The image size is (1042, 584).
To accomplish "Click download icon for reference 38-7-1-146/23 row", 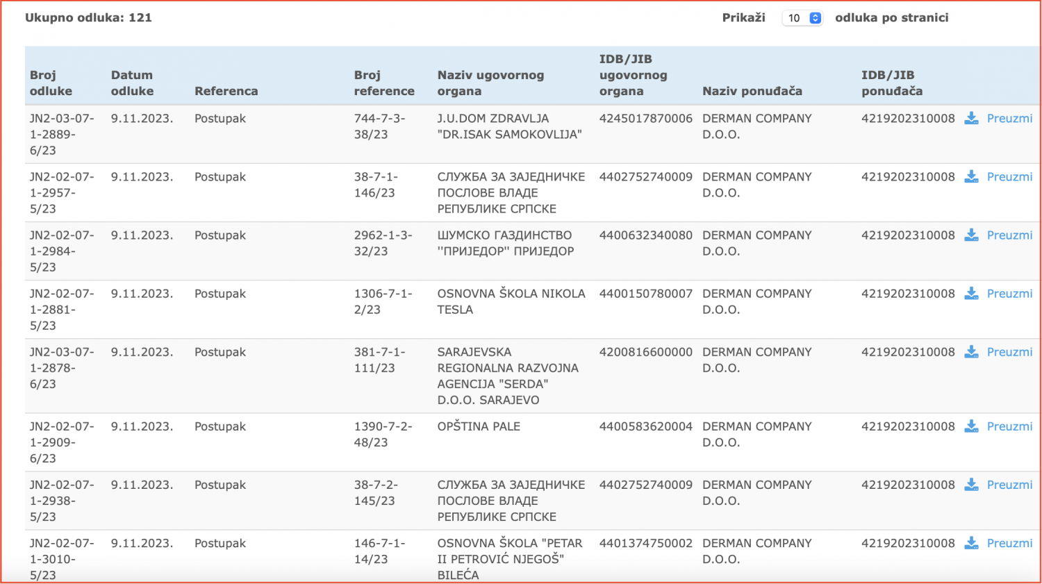I will pos(971,177).
